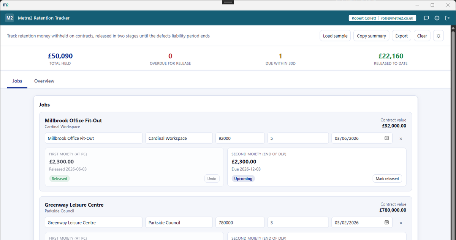Edit the Greenway Leisure Centre name field
Screen dimensions: 456x240
click(93, 223)
